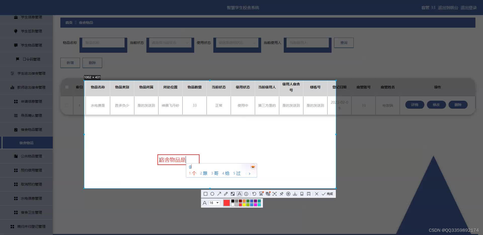
Task: Open the 使用状态 filter dropdown
Action: pyautogui.click(x=237, y=43)
